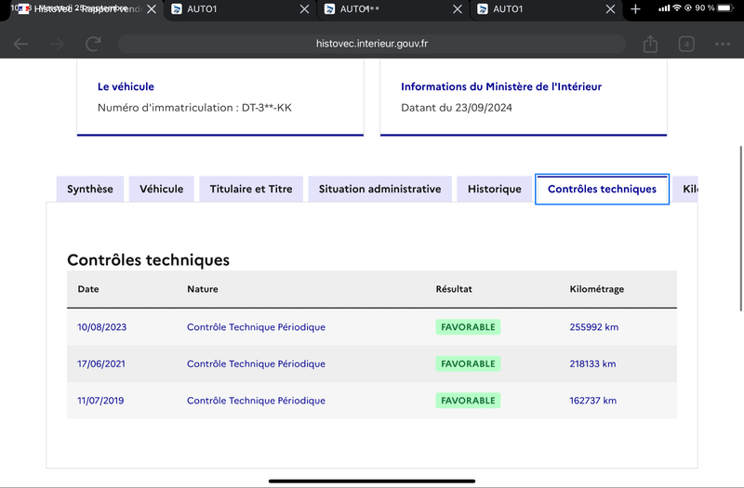The height and width of the screenshot is (488, 744).
Task: Open the three-dot browser menu
Action: coord(723,44)
